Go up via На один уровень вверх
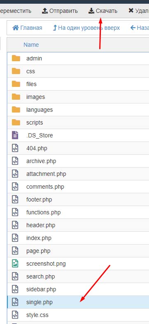 pos(86,28)
